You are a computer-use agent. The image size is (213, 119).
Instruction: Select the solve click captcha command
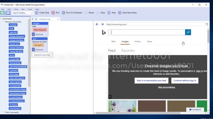tap(17, 78)
